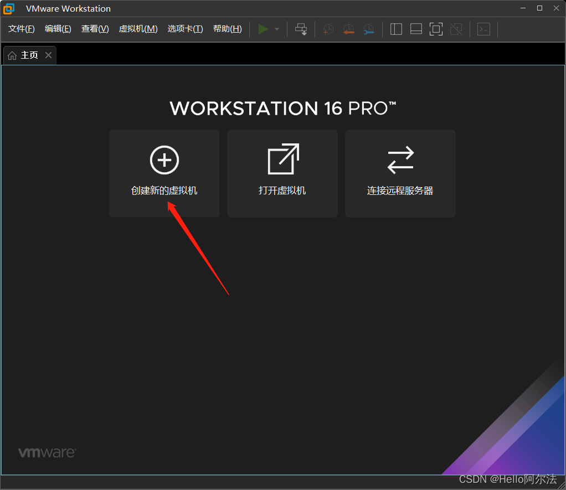Click the revert to snapshot icon
The height and width of the screenshot is (490, 566).
pos(348,29)
